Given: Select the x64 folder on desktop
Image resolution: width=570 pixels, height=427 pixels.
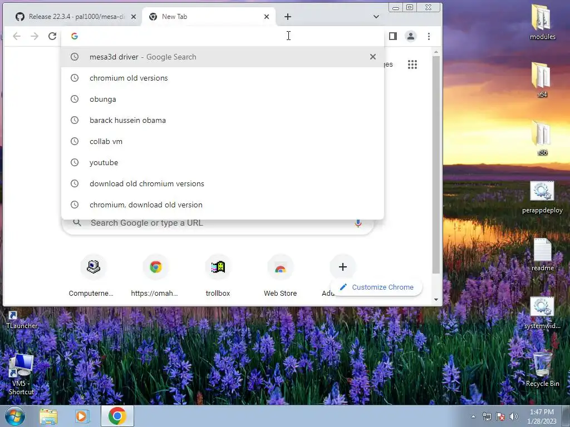Looking at the screenshot, I should point(542,80).
